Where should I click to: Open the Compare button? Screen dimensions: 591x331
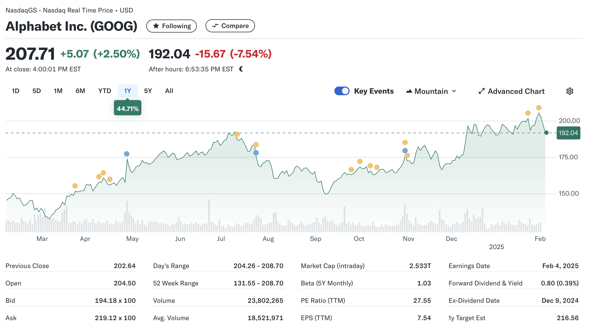pos(230,26)
